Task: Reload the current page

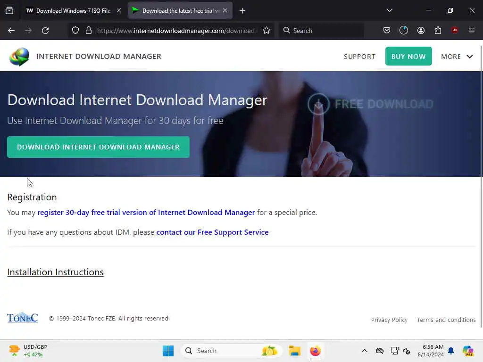Action: pyautogui.click(x=45, y=31)
